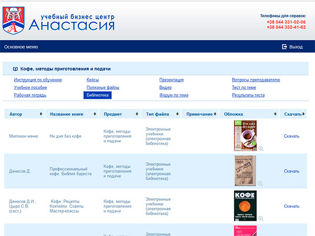The width and height of the screenshot is (315, 236).
Task: Sort by Название книги column arrows
Action: (x=94, y=114)
